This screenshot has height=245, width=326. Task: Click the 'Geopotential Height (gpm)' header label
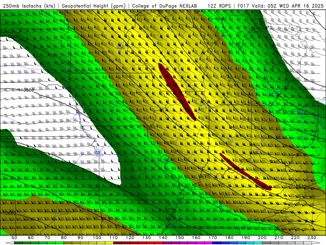pos(94,6)
